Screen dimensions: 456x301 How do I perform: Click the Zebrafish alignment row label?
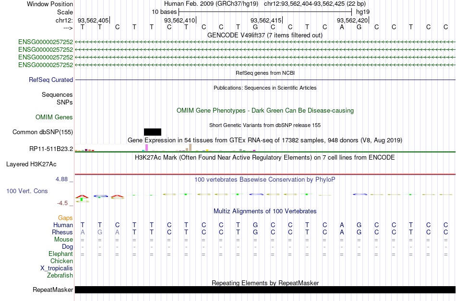tap(60, 275)
